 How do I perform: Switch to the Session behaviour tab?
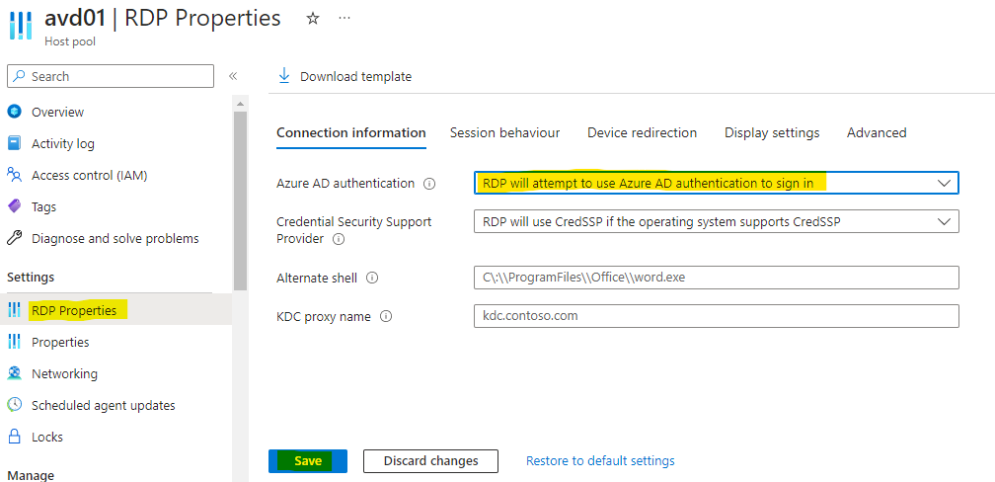pyautogui.click(x=504, y=132)
